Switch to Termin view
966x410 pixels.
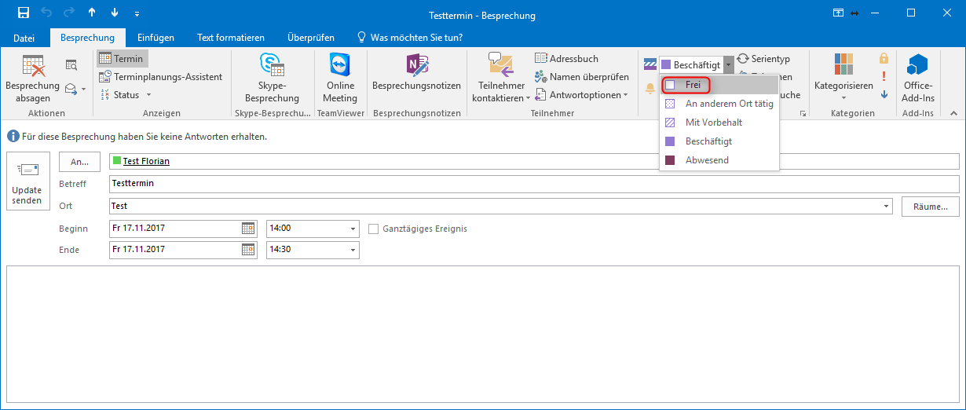122,58
